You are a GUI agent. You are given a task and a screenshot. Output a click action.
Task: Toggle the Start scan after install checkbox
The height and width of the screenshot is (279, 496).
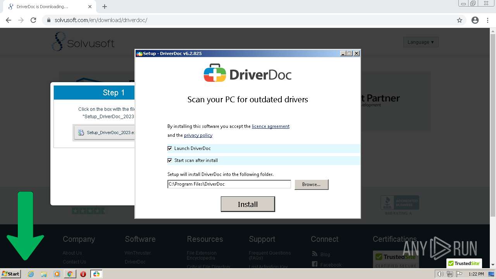pos(170,160)
